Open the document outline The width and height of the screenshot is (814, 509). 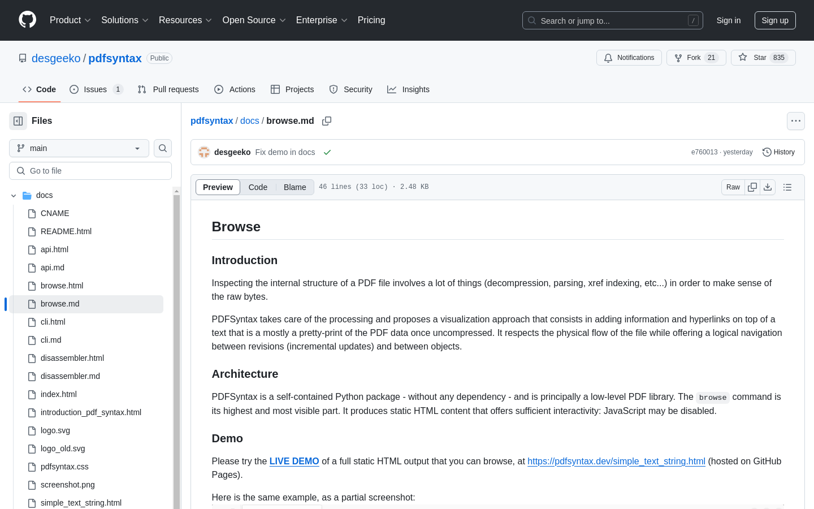pos(787,187)
